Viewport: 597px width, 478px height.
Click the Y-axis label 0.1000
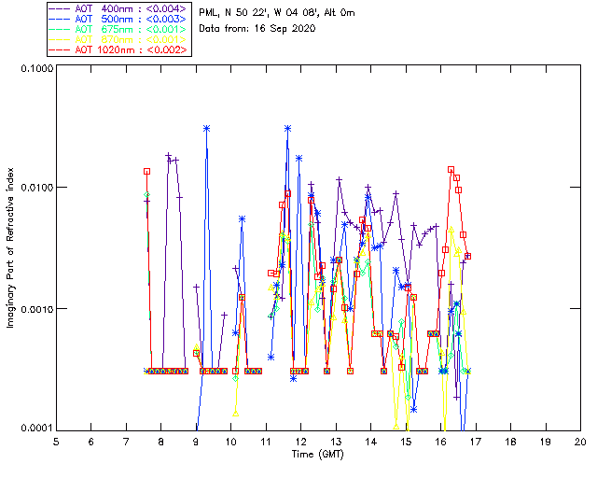click(36, 68)
